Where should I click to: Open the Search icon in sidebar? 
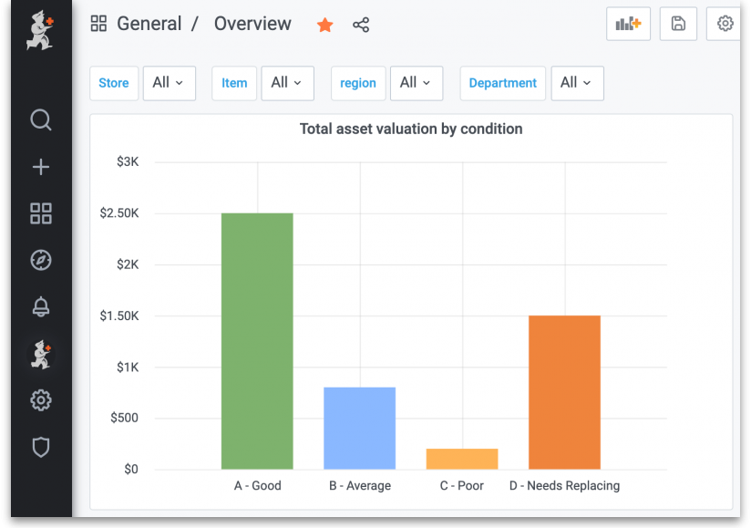tap(41, 120)
